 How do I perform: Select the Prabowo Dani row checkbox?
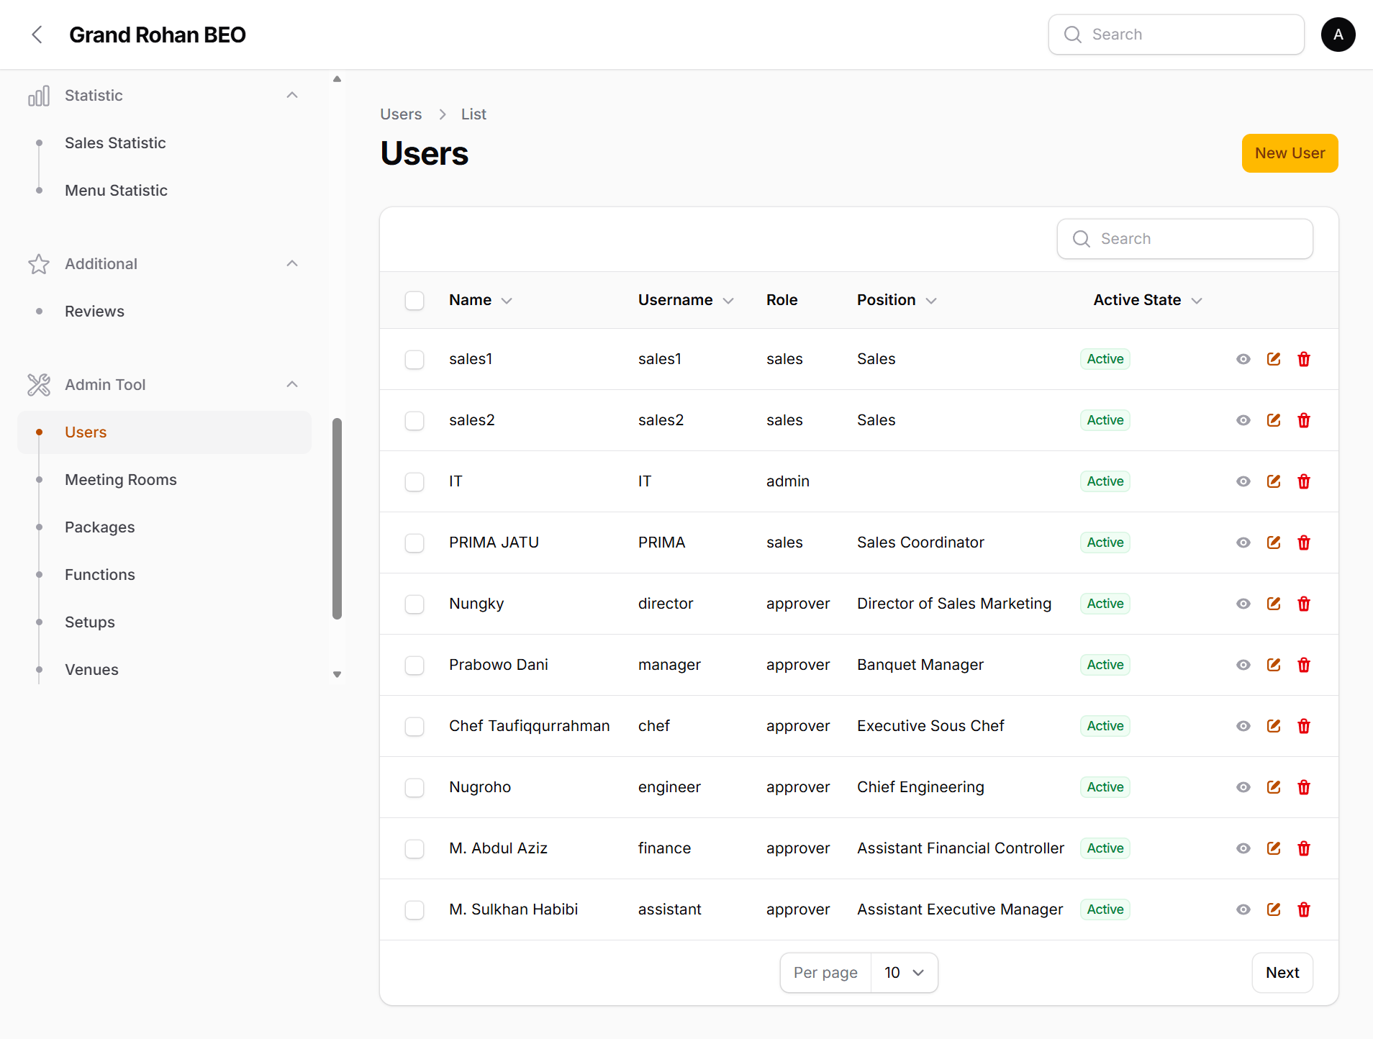pyautogui.click(x=414, y=665)
